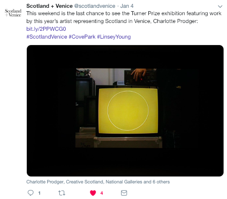
Task: Open the #CovePark hashtag
Action: tap(82, 37)
